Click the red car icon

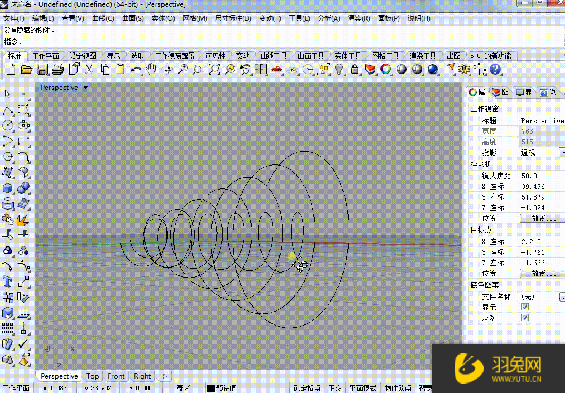click(x=277, y=69)
